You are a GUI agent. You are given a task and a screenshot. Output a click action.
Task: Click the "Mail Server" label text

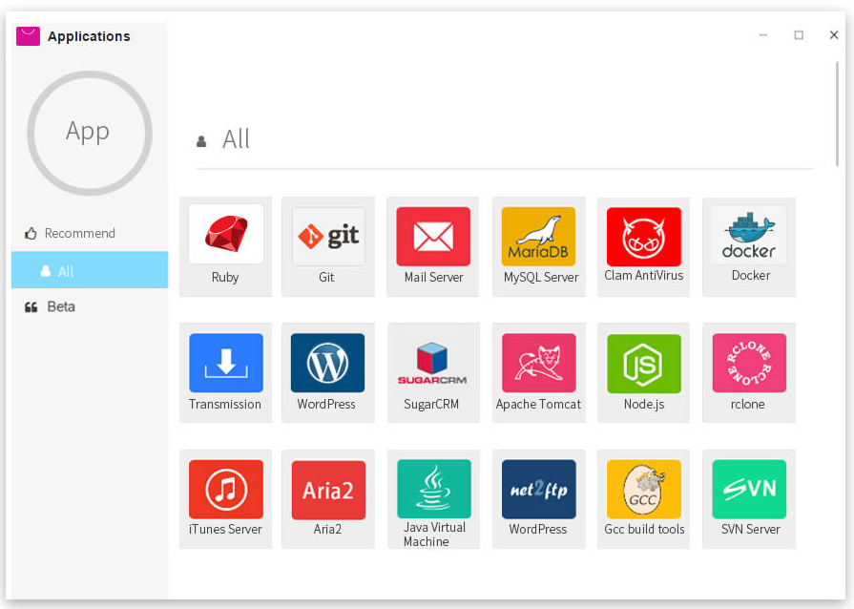click(x=433, y=277)
